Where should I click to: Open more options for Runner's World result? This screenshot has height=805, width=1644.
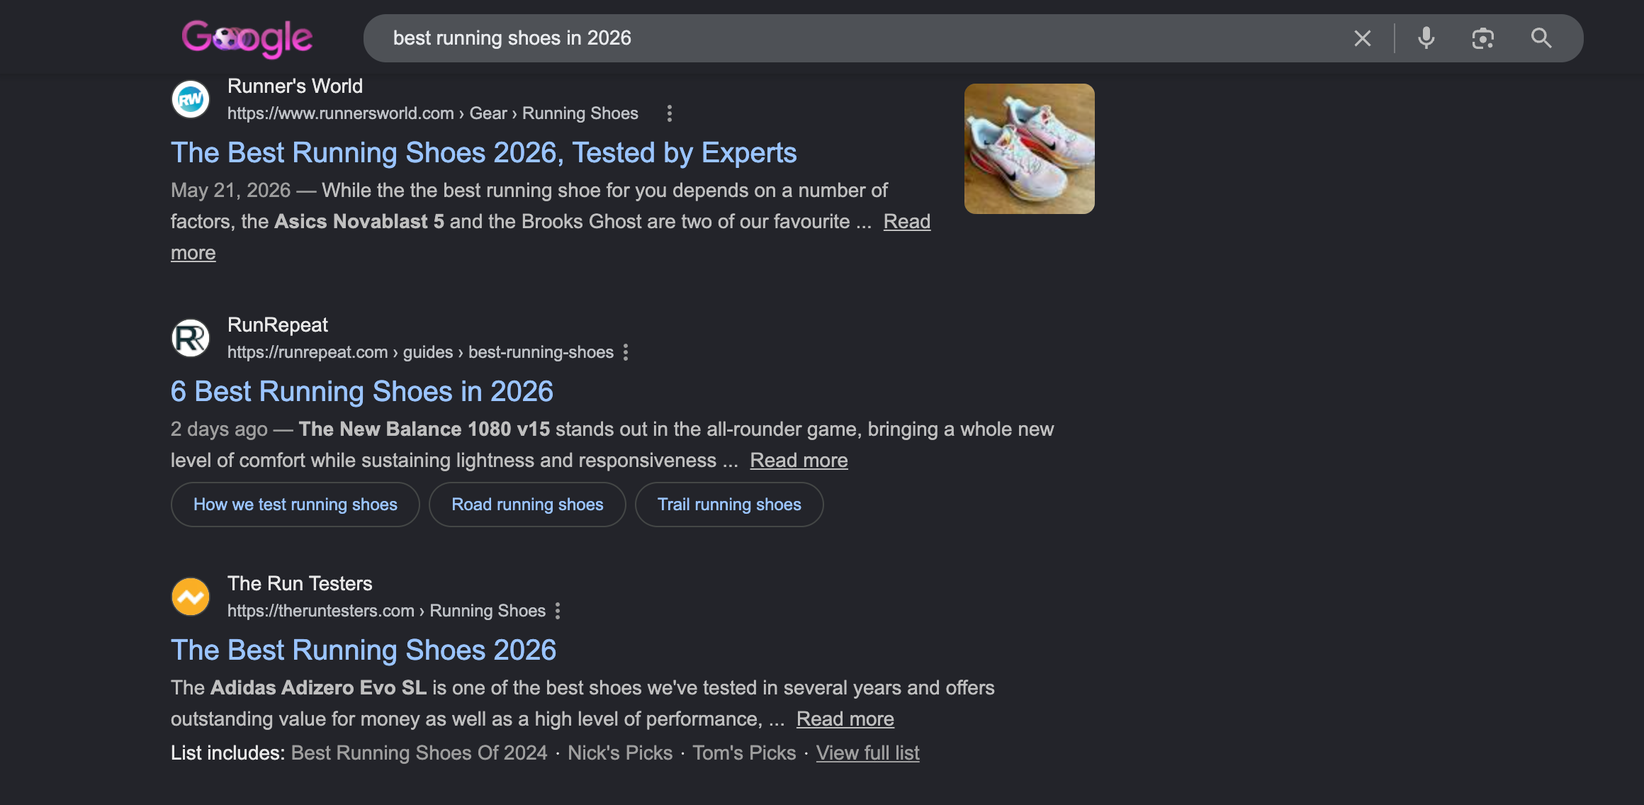(669, 113)
